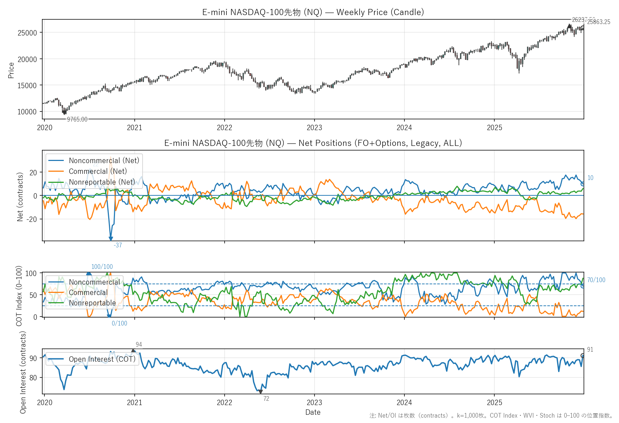Image resolution: width=619 pixels, height=423 pixels.
Task: Click the Open Interest (COT) legend label
Action: 102,359
